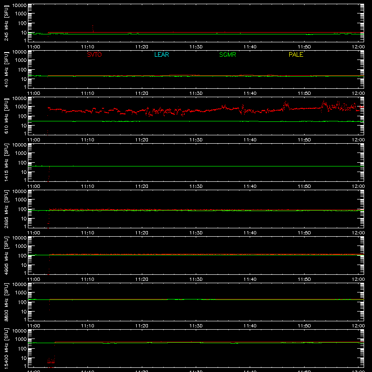Click 11:40 tick under the 610 MHz panel

pyautogui.click(x=250, y=140)
